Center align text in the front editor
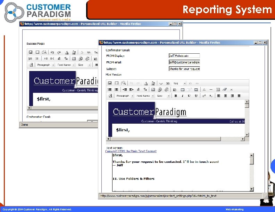Viewport: 275px width, 212px height. tap(226, 96)
